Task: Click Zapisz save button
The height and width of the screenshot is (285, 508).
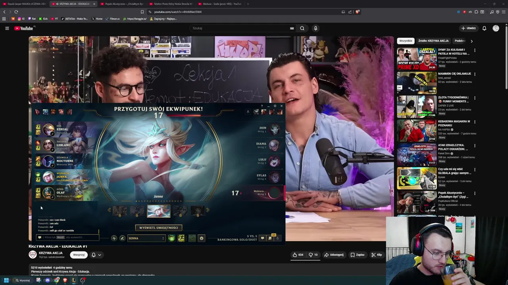Action: click(x=357, y=255)
